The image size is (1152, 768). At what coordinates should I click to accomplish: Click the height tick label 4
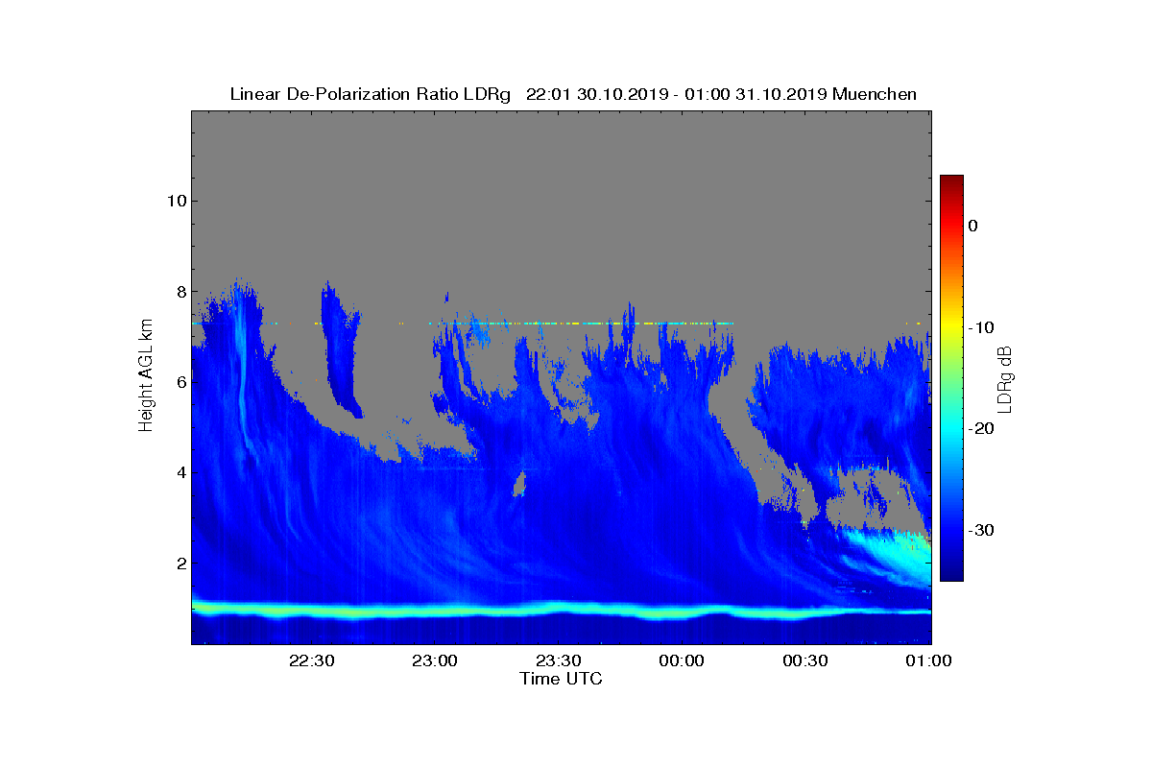click(x=180, y=472)
